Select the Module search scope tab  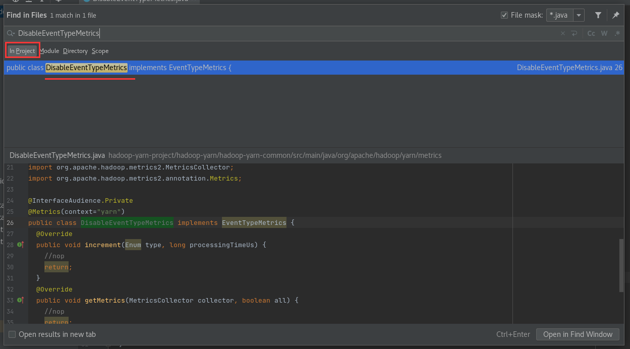(49, 51)
